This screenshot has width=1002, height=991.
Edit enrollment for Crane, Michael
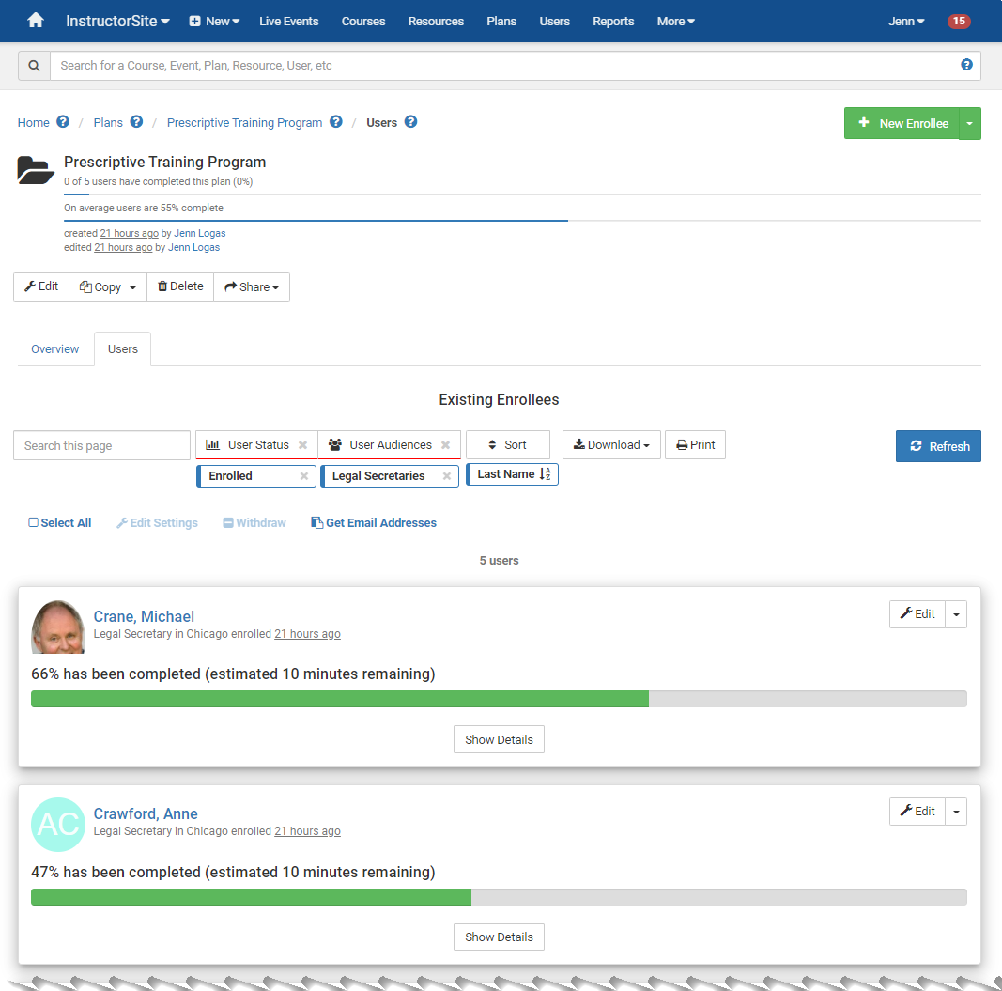coord(917,614)
